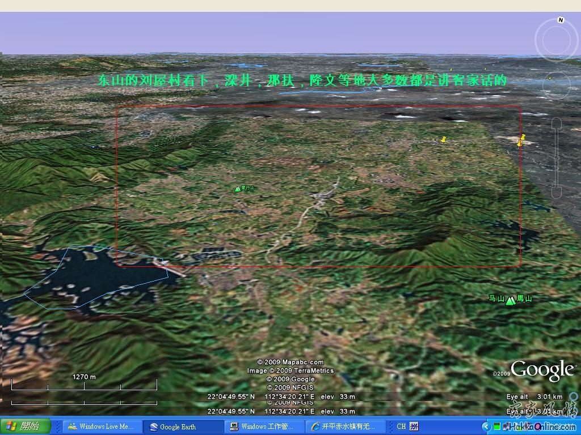
Task: Click the Google logo on the map
Action: point(542,370)
